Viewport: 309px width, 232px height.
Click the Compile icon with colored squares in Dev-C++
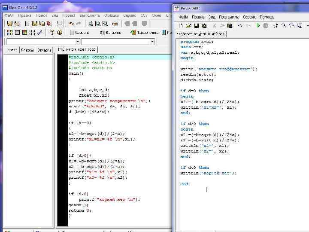[x=9, y=32]
